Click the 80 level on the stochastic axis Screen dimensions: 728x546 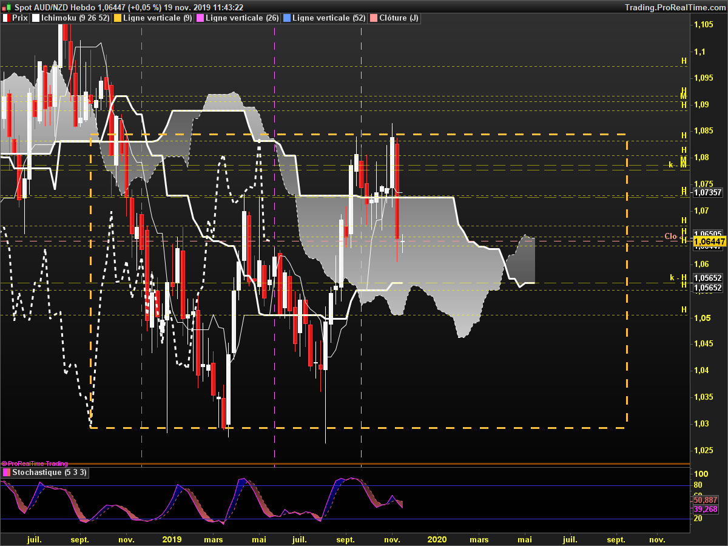[698, 485]
